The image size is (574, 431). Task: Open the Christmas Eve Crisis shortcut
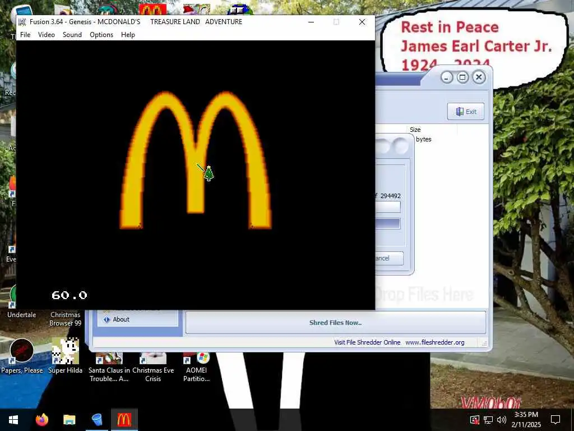coord(153,368)
